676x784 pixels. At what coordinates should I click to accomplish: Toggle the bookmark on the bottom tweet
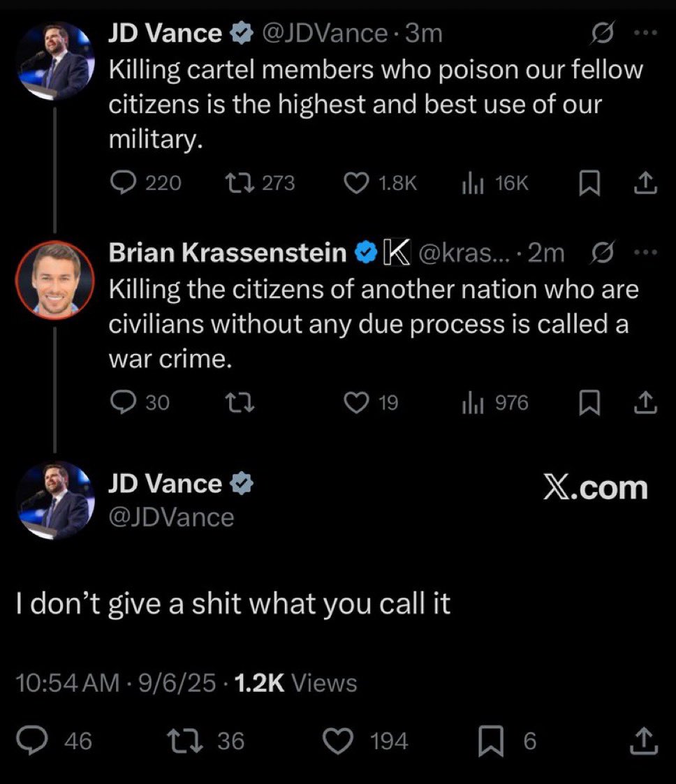tap(492, 740)
